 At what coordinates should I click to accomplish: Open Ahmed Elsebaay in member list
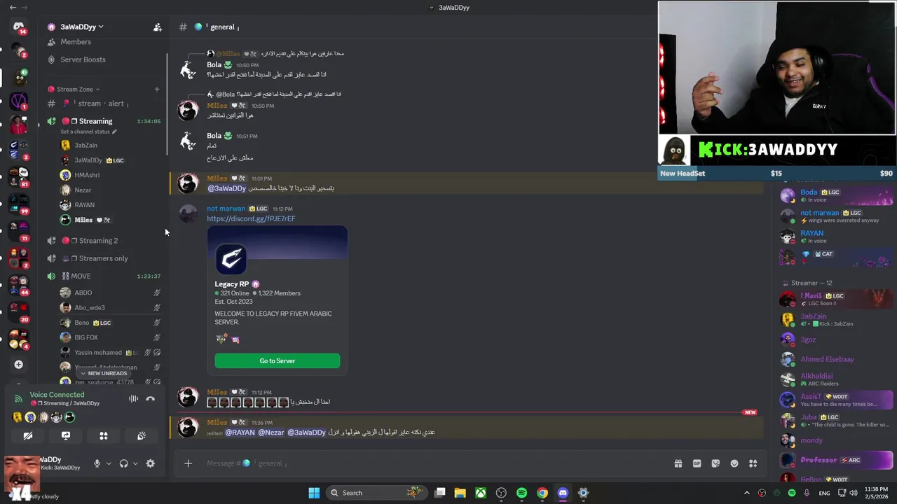pyautogui.click(x=836, y=360)
